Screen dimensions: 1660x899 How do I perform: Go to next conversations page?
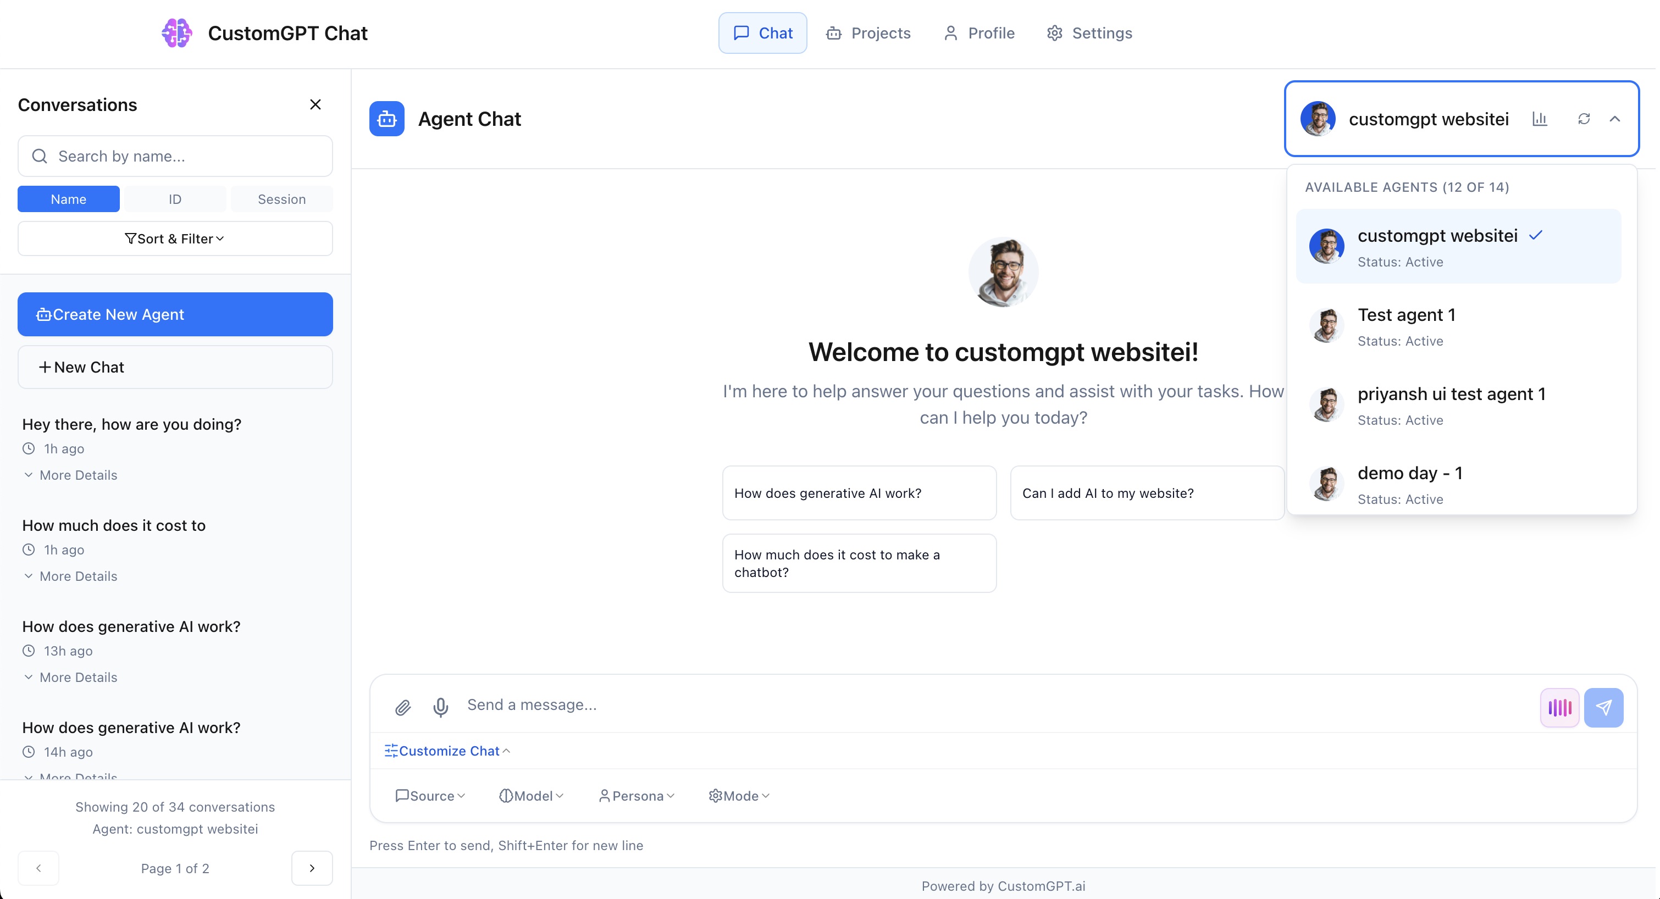click(312, 868)
